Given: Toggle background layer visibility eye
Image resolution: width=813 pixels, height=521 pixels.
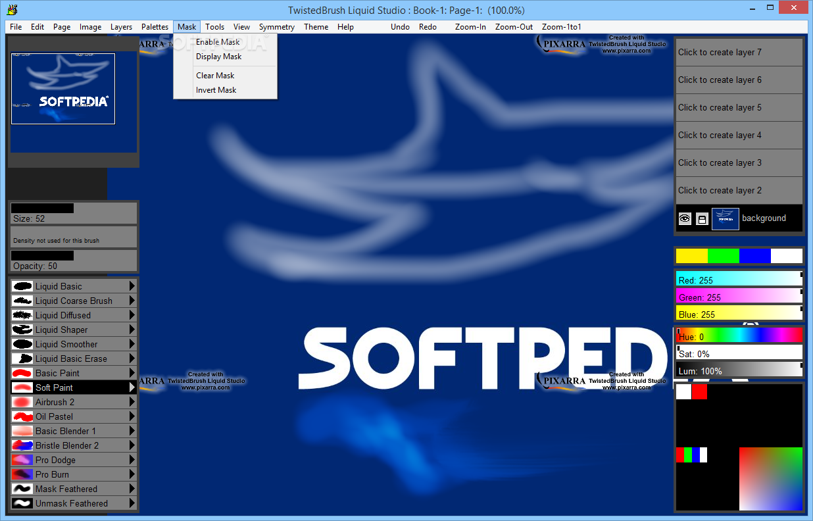Looking at the screenshot, I should click(x=685, y=219).
